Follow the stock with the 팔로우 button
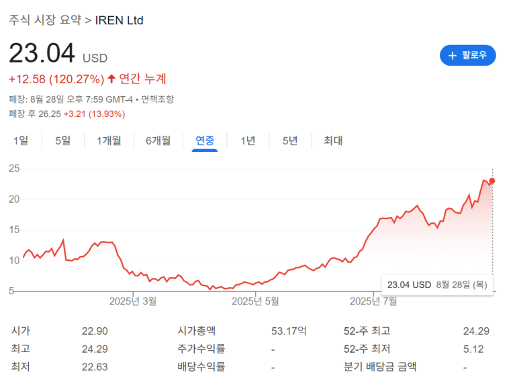 [x=467, y=55]
